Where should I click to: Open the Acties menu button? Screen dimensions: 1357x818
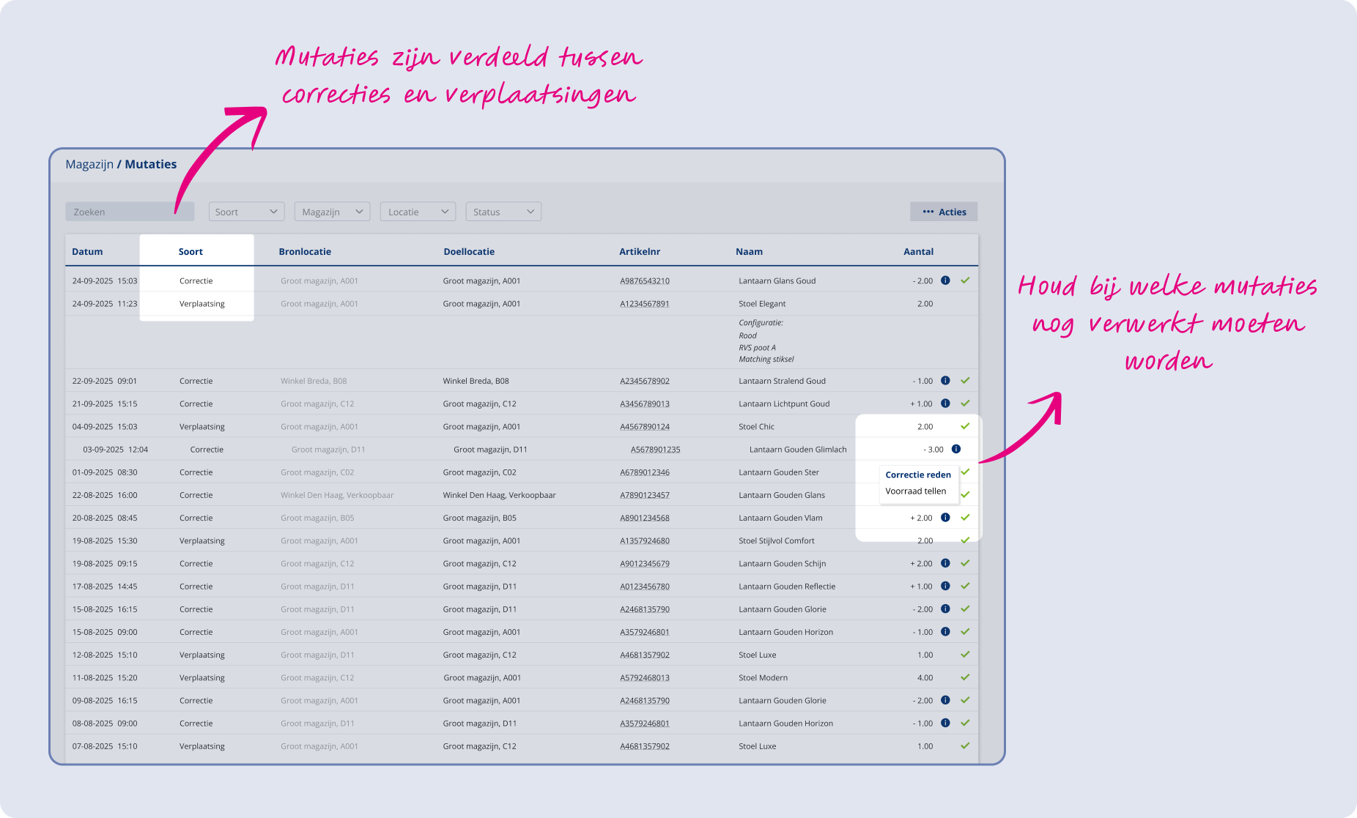[x=944, y=212]
